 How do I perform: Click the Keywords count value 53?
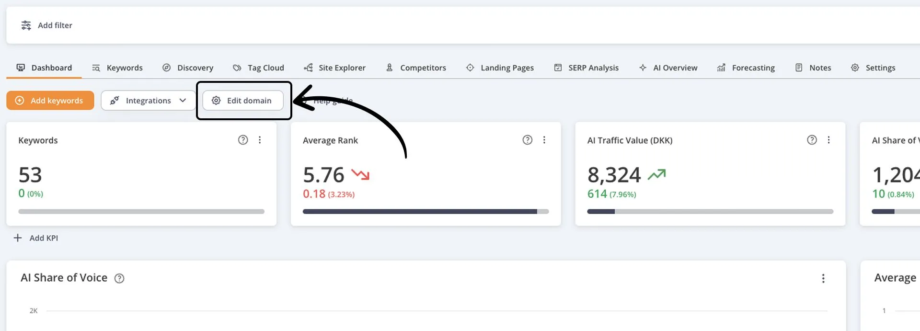30,175
